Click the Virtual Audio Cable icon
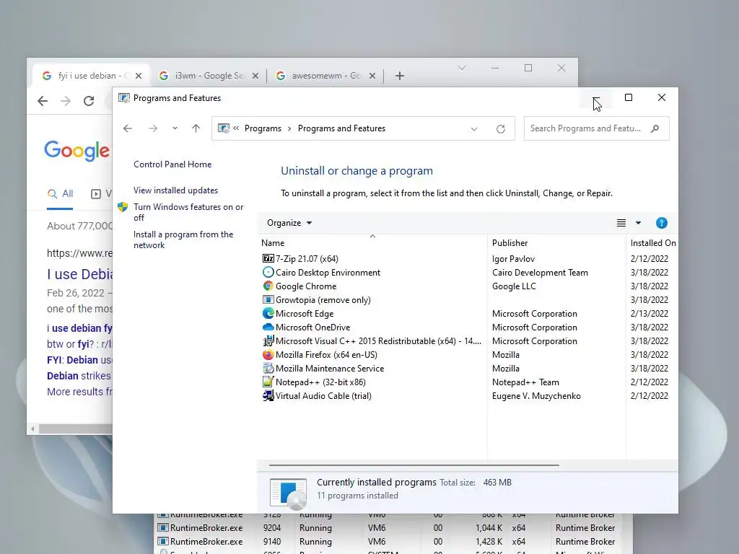The height and width of the screenshot is (554, 739). [268, 396]
